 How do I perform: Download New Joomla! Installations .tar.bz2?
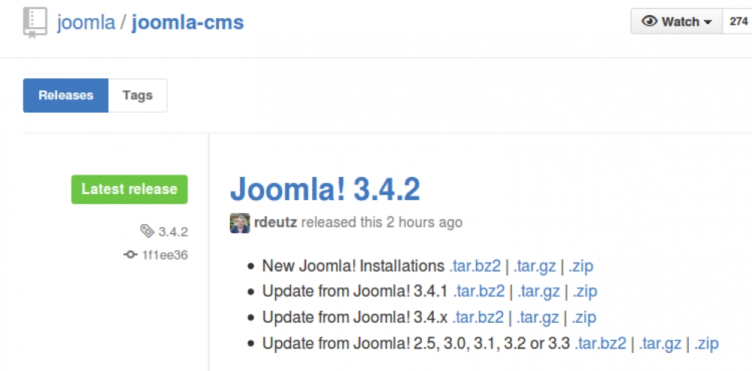pos(475,266)
